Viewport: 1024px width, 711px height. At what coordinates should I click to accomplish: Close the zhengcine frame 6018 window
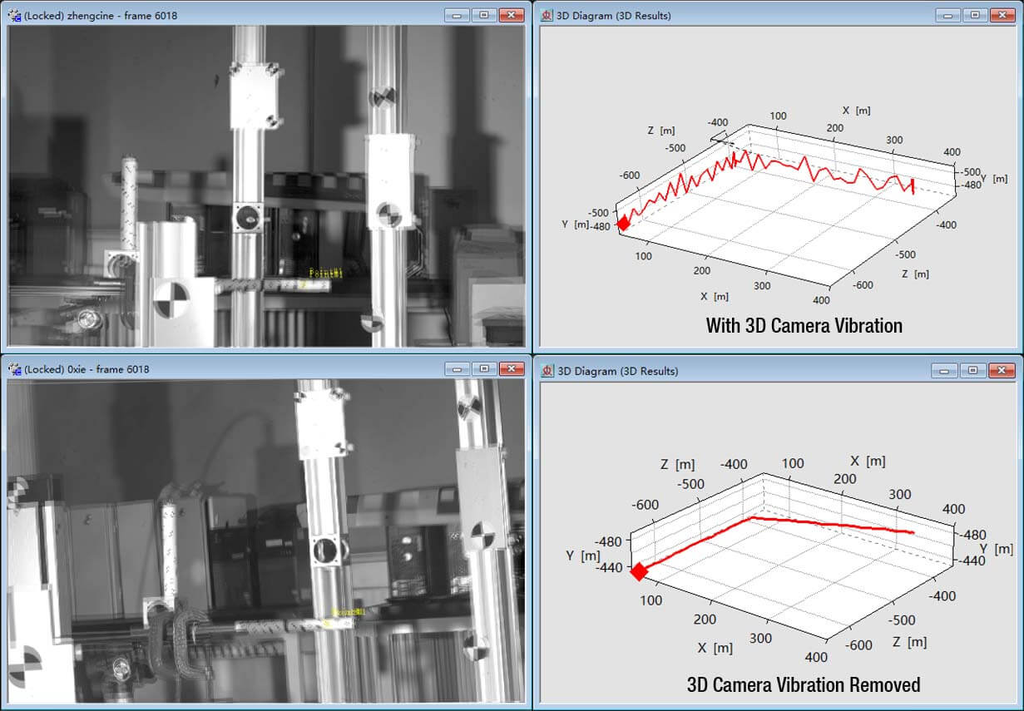[x=511, y=15]
